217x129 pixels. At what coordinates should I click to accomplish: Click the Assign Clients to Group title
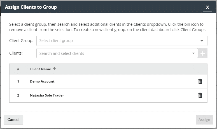(31, 7)
